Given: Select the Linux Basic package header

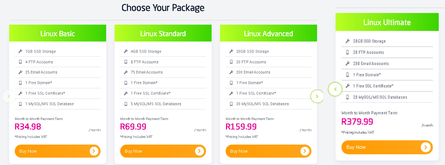Looking at the screenshot, I should (58, 34).
